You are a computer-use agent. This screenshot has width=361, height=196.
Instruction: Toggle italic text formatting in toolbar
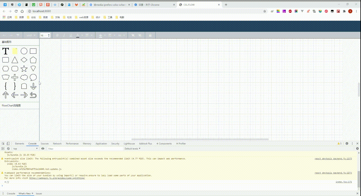[x=64, y=35]
